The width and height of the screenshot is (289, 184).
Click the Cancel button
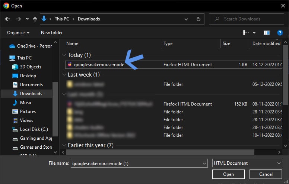[x=266, y=174]
